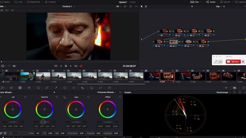Image resolution: width=246 pixels, height=138 pixels.
Task: Open the Camera Raw palette
Action: click(x=2, y=88)
